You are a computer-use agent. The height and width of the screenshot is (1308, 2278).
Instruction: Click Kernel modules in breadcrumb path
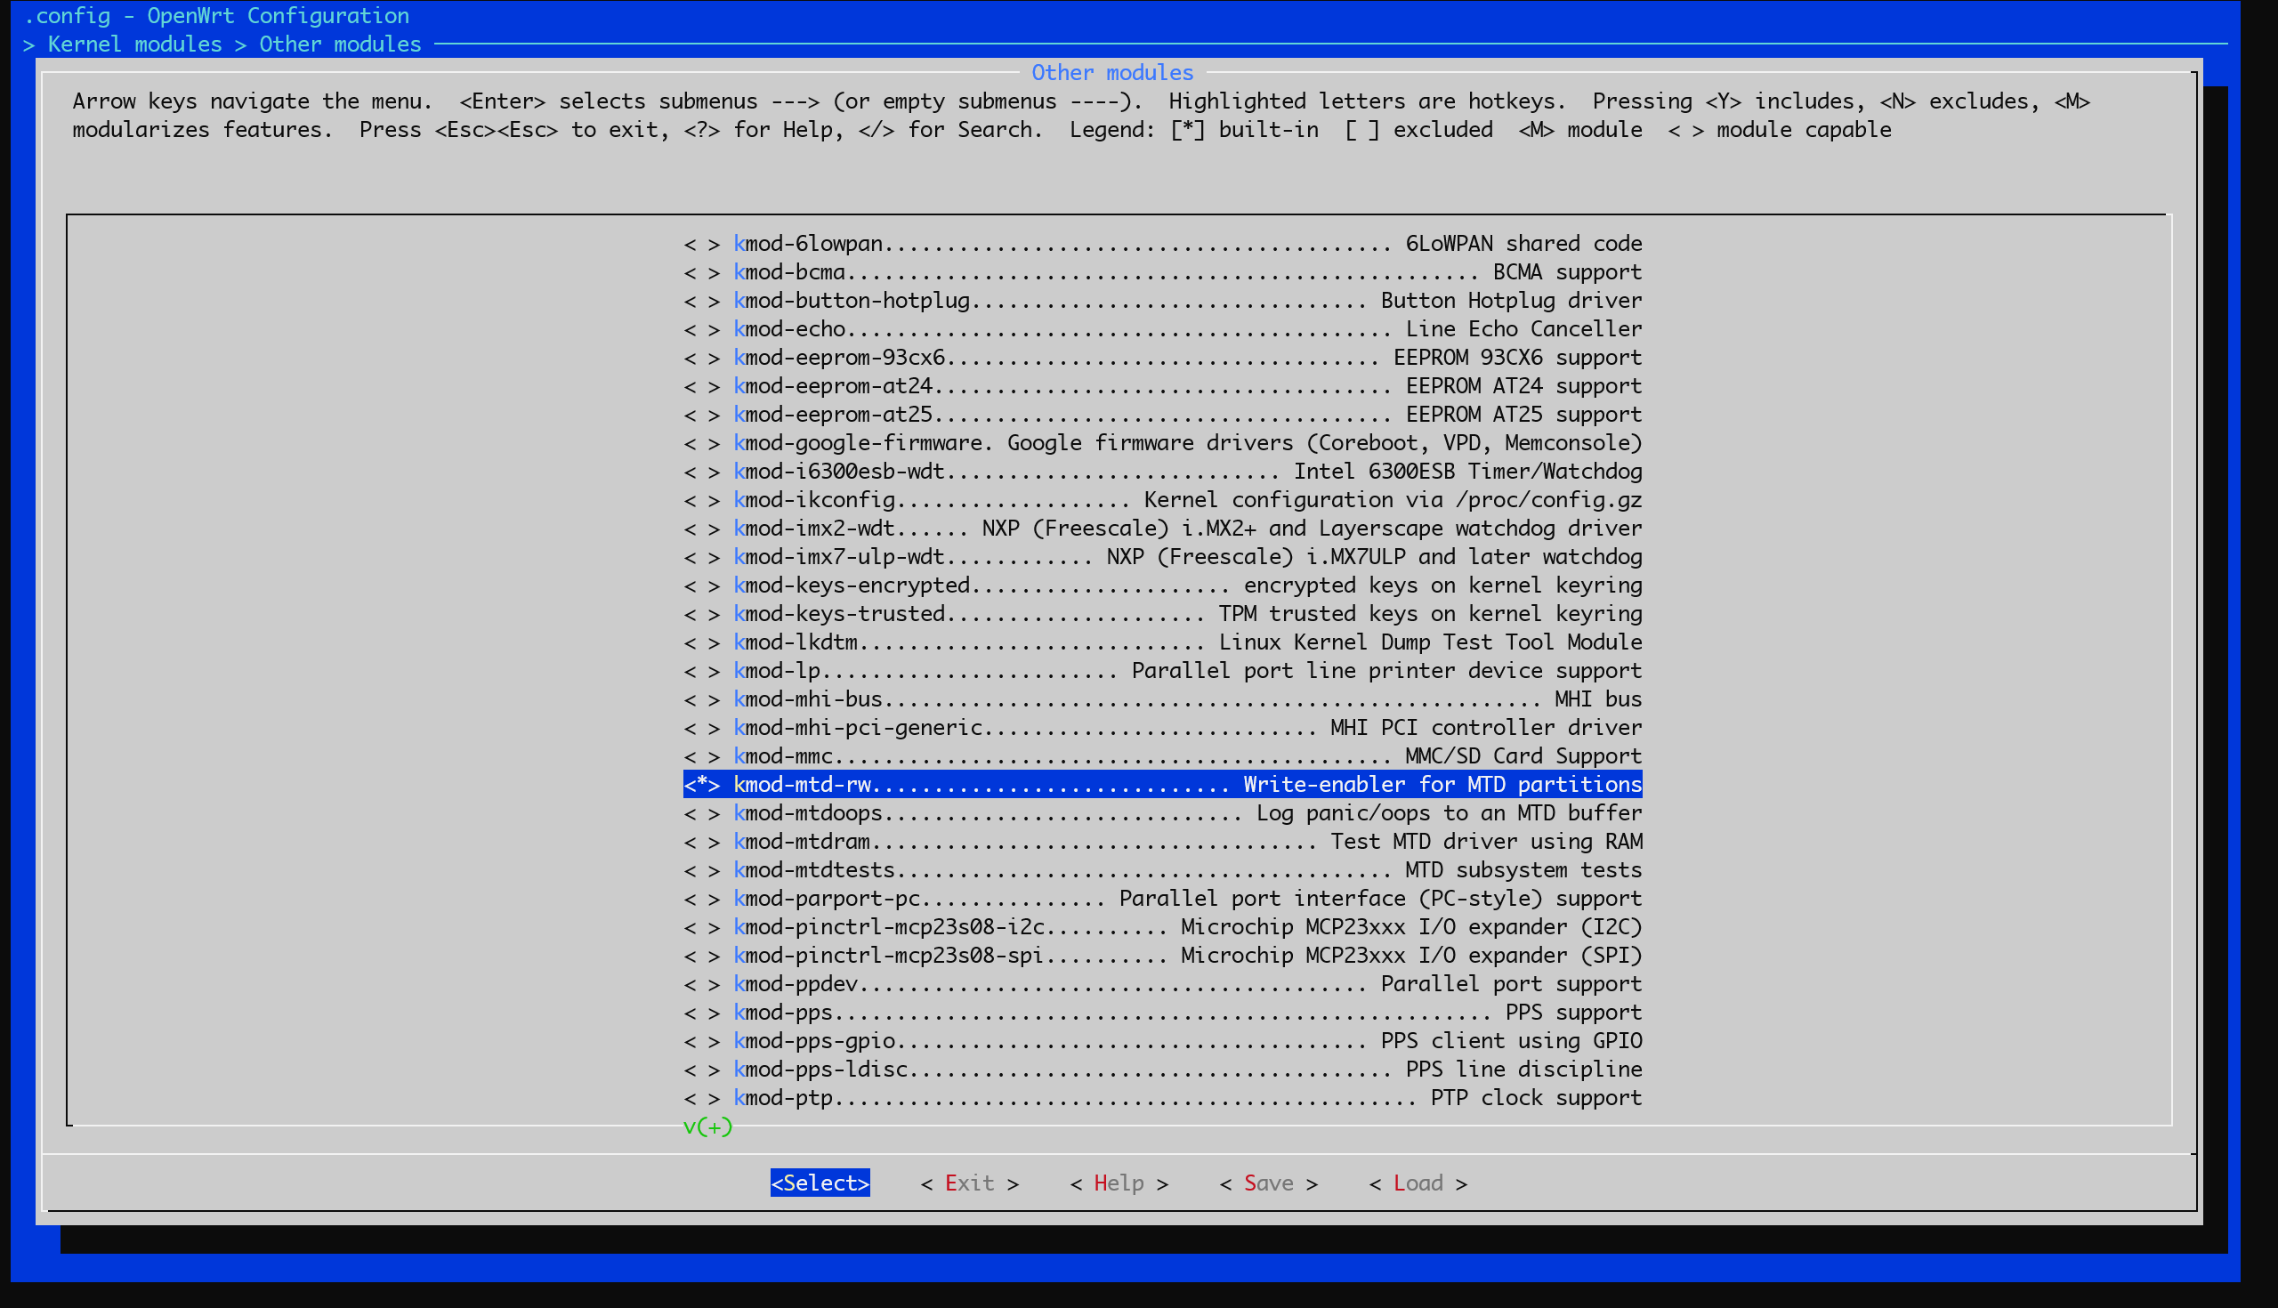tap(134, 44)
